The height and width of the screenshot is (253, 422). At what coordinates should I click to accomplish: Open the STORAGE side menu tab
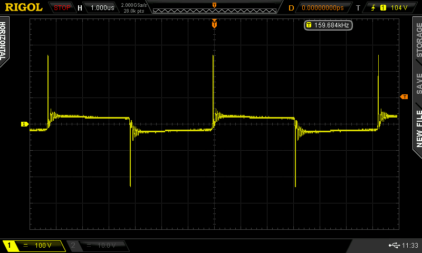coord(418,41)
